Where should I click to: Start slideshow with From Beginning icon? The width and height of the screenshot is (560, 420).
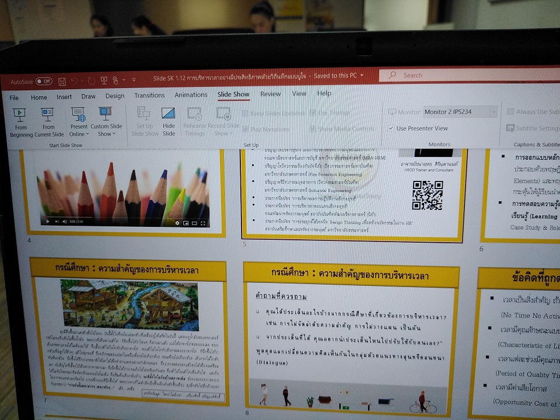[20, 114]
